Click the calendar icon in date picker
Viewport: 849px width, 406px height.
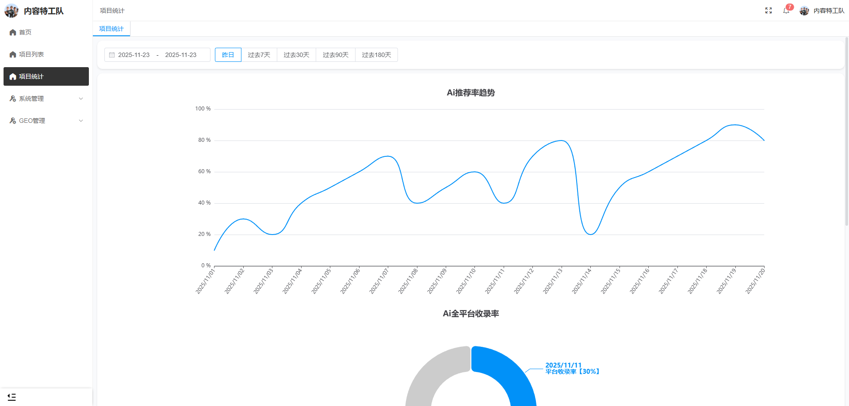pos(112,55)
